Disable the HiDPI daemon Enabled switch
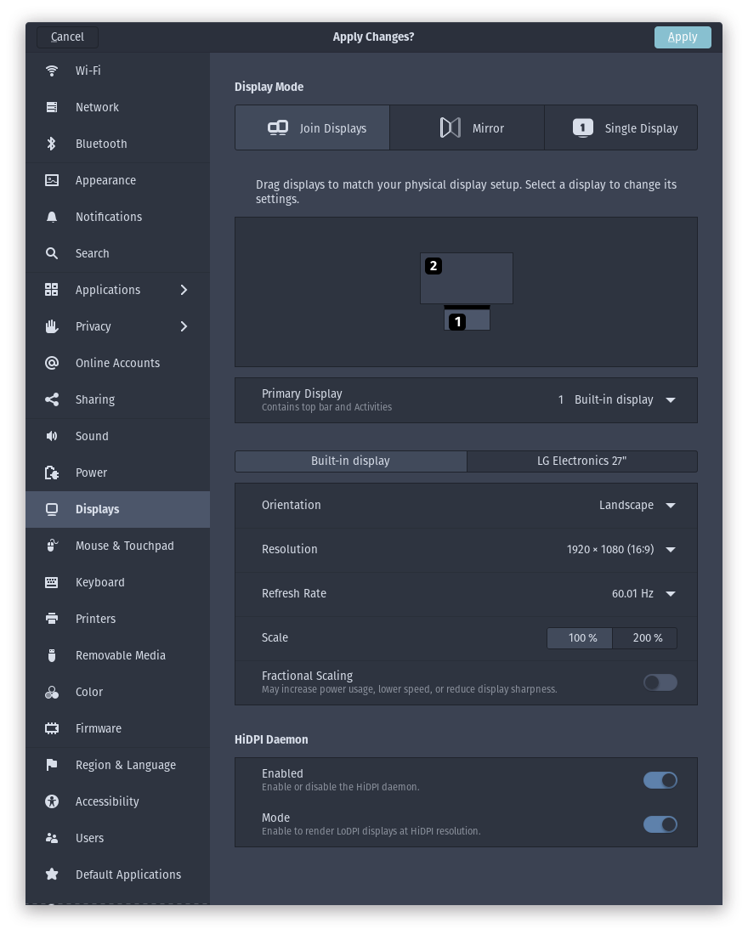The width and height of the screenshot is (748, 934). tap(660, 780)
